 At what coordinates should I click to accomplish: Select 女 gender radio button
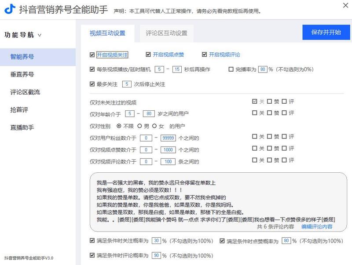(x=154, y=126)
